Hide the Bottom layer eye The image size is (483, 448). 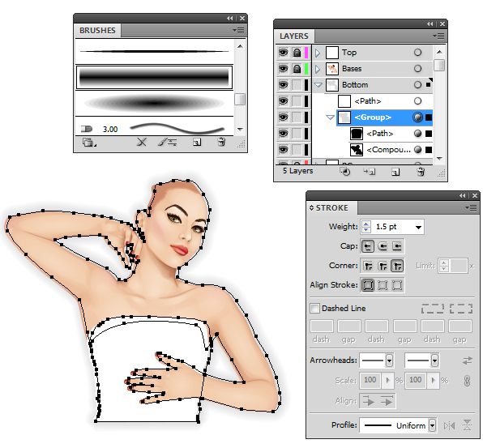point(283,85)
